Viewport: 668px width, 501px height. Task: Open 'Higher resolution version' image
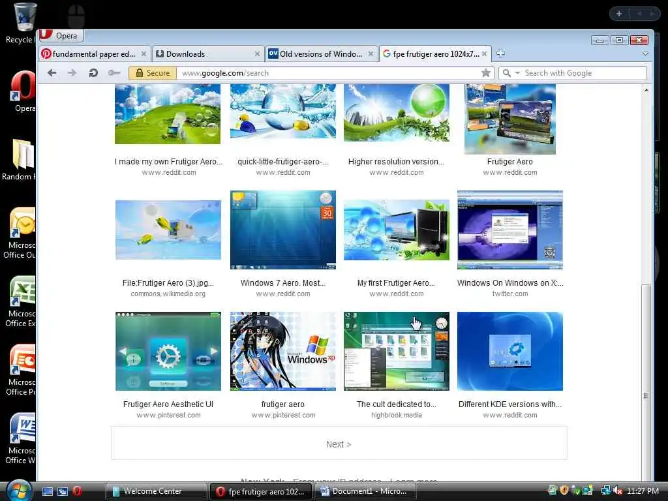point(396,113)
